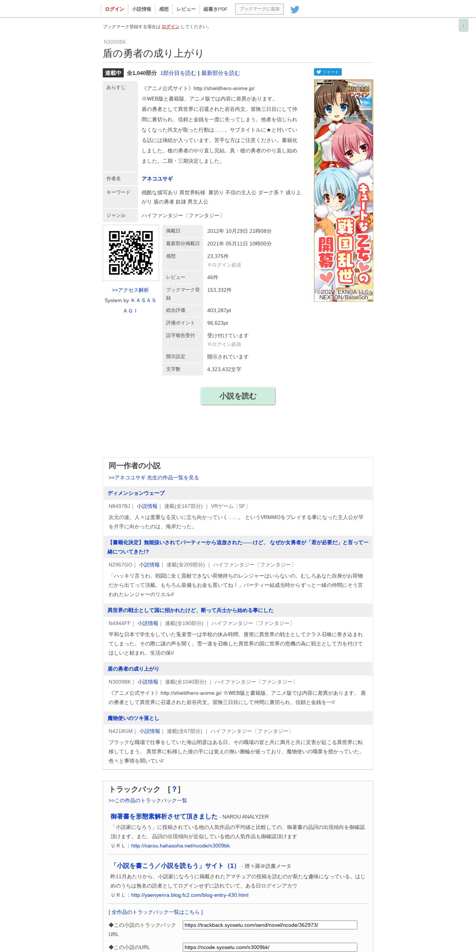This screenshot has width=476, height=952.
Task: Open 小説情報 in the top menu
Action: click(x=142, y=9)
